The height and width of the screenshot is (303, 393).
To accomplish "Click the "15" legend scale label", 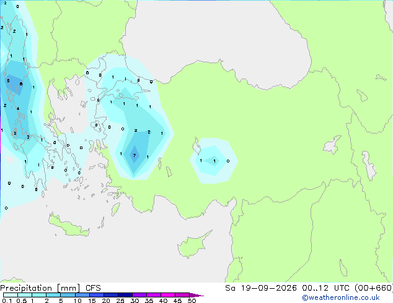I will point(92,301).
